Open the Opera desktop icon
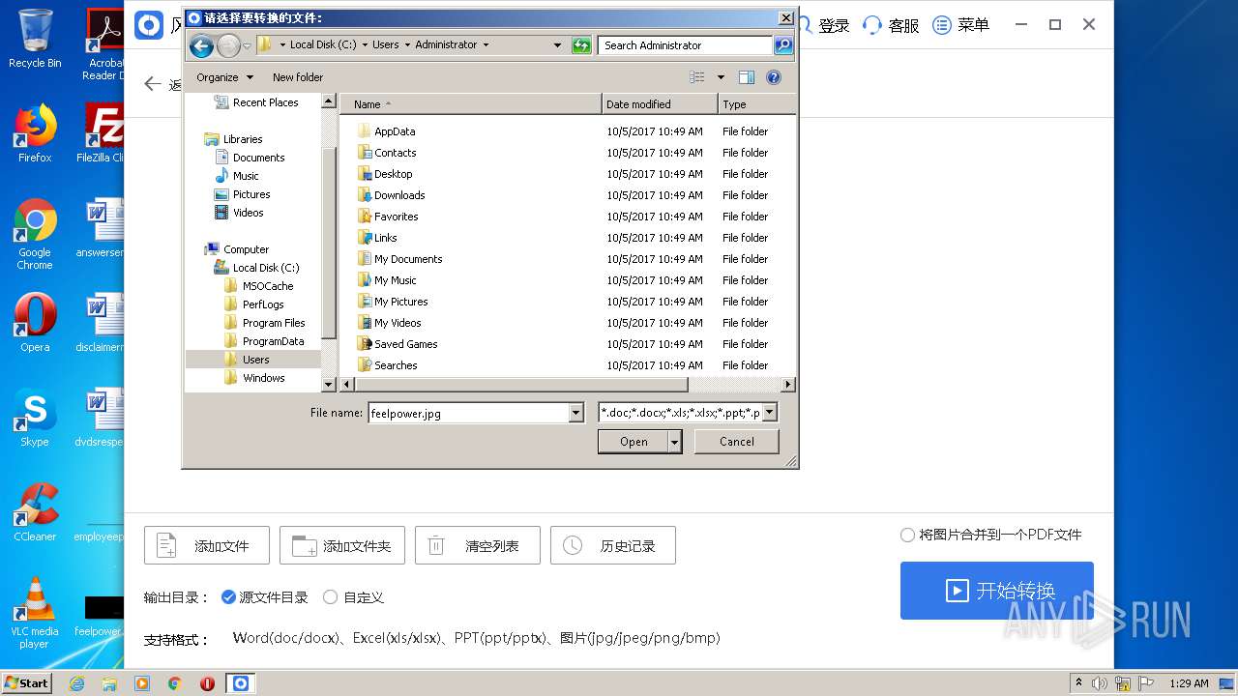This screenshot has height=696, width=1238. click(x=35, y=323)
